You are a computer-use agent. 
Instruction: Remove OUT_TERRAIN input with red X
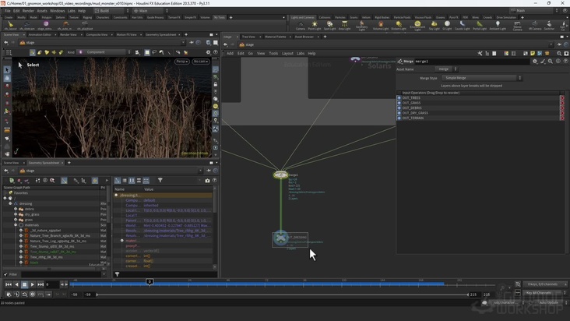[562, 118]
